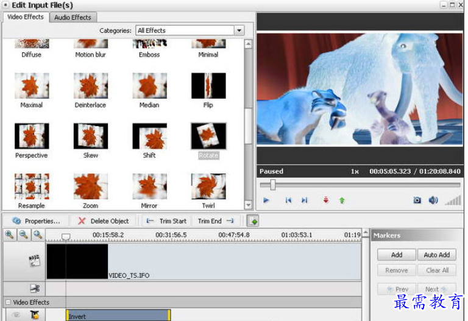Click the third timeline zoom magnifier
The image size is (468, 321).
click(x=38, y=235)
